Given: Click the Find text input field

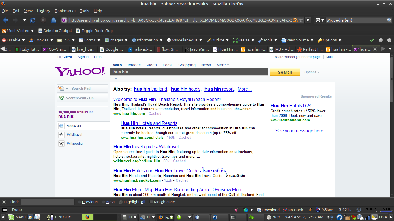Looking at the screenshot, I should pos(48,202).
